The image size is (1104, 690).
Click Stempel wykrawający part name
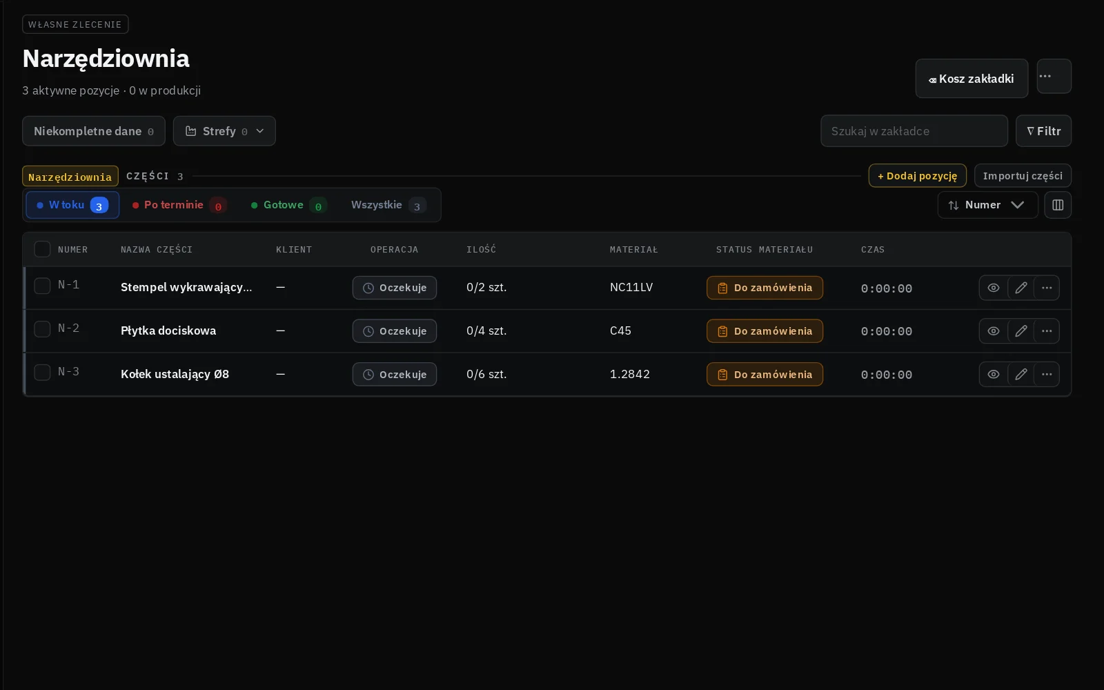tap(186, 287)
